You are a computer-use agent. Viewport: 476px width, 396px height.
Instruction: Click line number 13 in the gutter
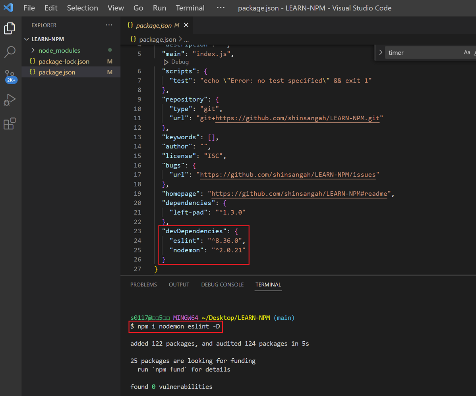(137, 137)
